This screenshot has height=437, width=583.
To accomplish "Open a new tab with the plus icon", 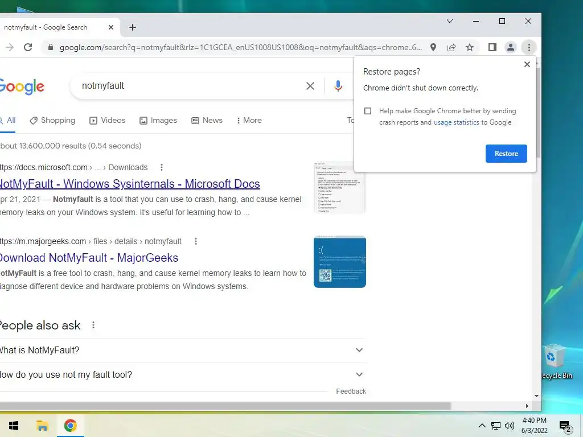I will click(x=132, y=27).
